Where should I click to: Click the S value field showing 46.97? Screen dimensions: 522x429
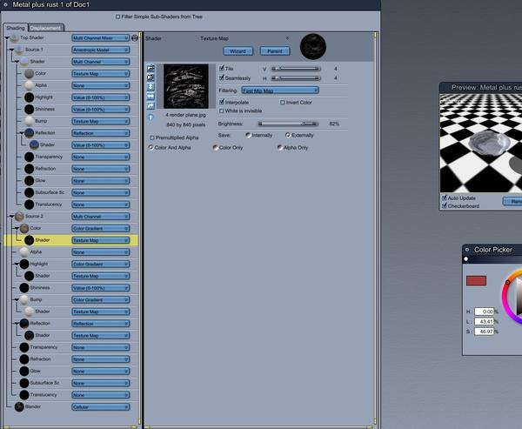pos(484,332)
